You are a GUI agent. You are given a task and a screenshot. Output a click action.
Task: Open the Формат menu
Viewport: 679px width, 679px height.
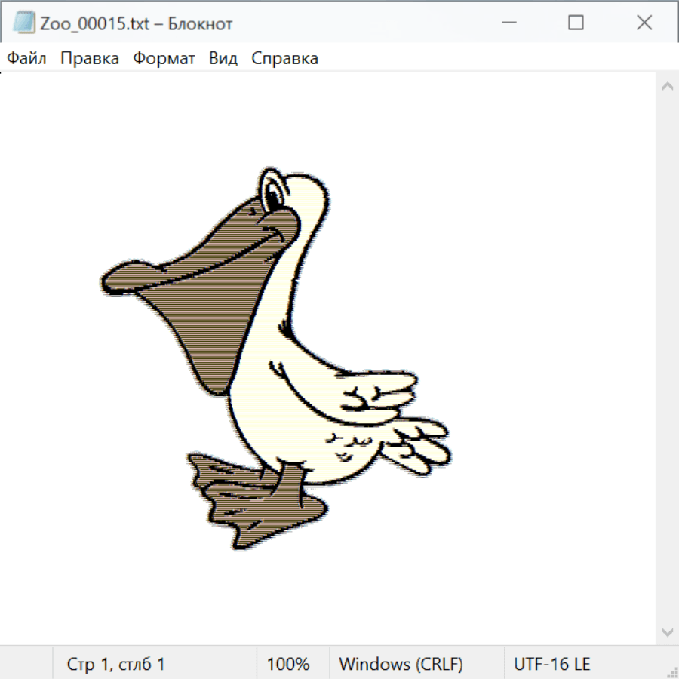[164, 59]
